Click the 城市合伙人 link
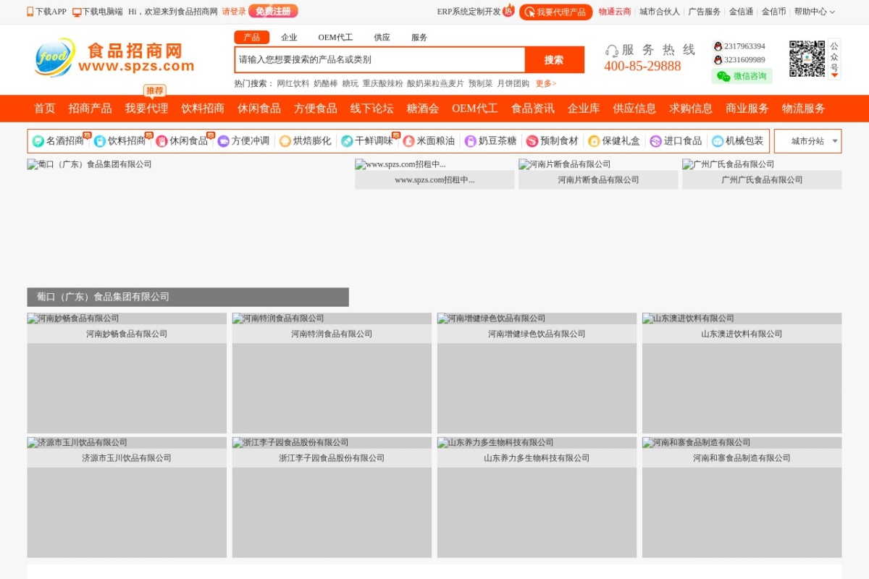869x579 pixels. (660, 12)
